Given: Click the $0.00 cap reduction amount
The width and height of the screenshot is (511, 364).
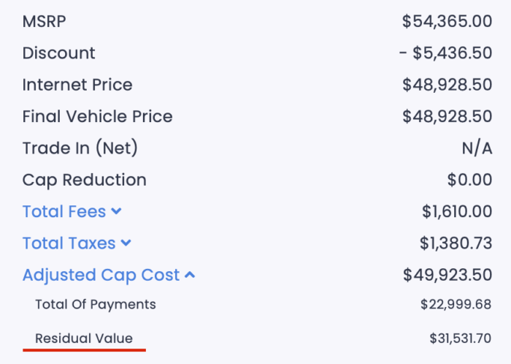Looking at the screenshot, I should coord(469,180).
